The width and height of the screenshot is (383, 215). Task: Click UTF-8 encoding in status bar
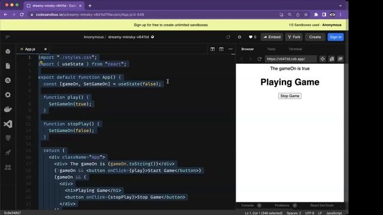tap(309, 213)
